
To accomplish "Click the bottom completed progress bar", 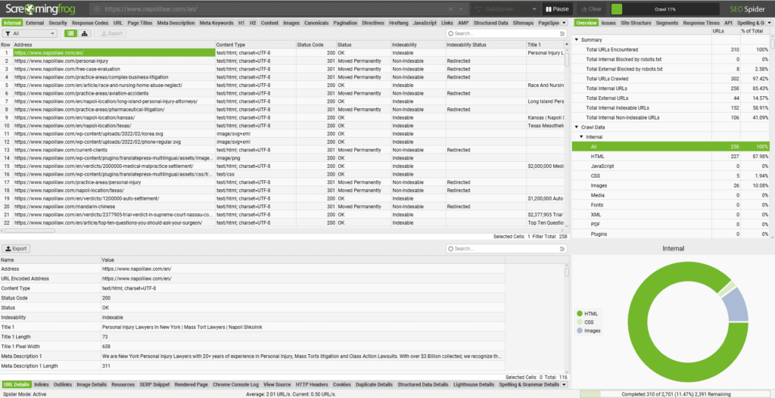I will (675, 394).
